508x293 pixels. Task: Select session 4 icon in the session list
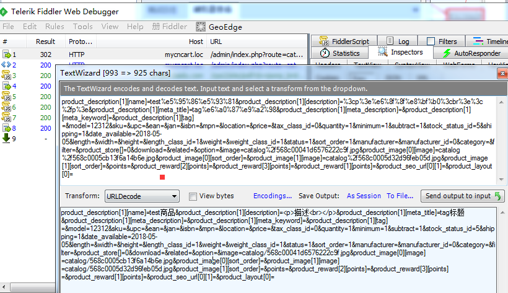tap(6, 86)
